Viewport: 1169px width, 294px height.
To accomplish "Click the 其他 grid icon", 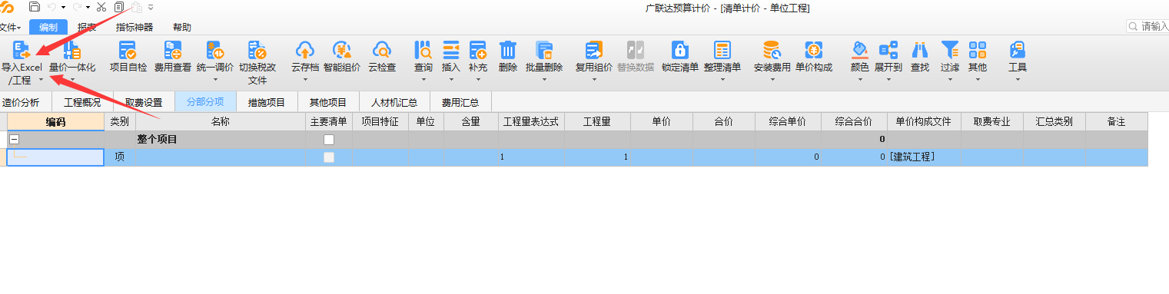I will [978, 51].
